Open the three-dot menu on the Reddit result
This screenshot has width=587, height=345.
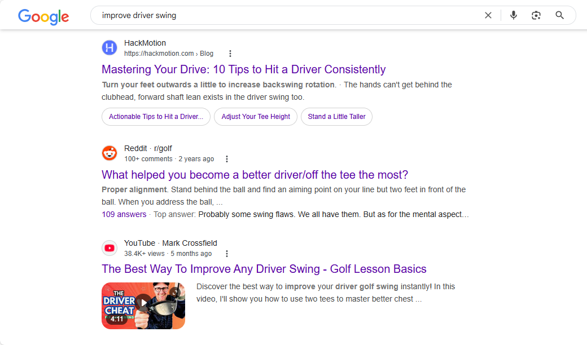point(226,158)
